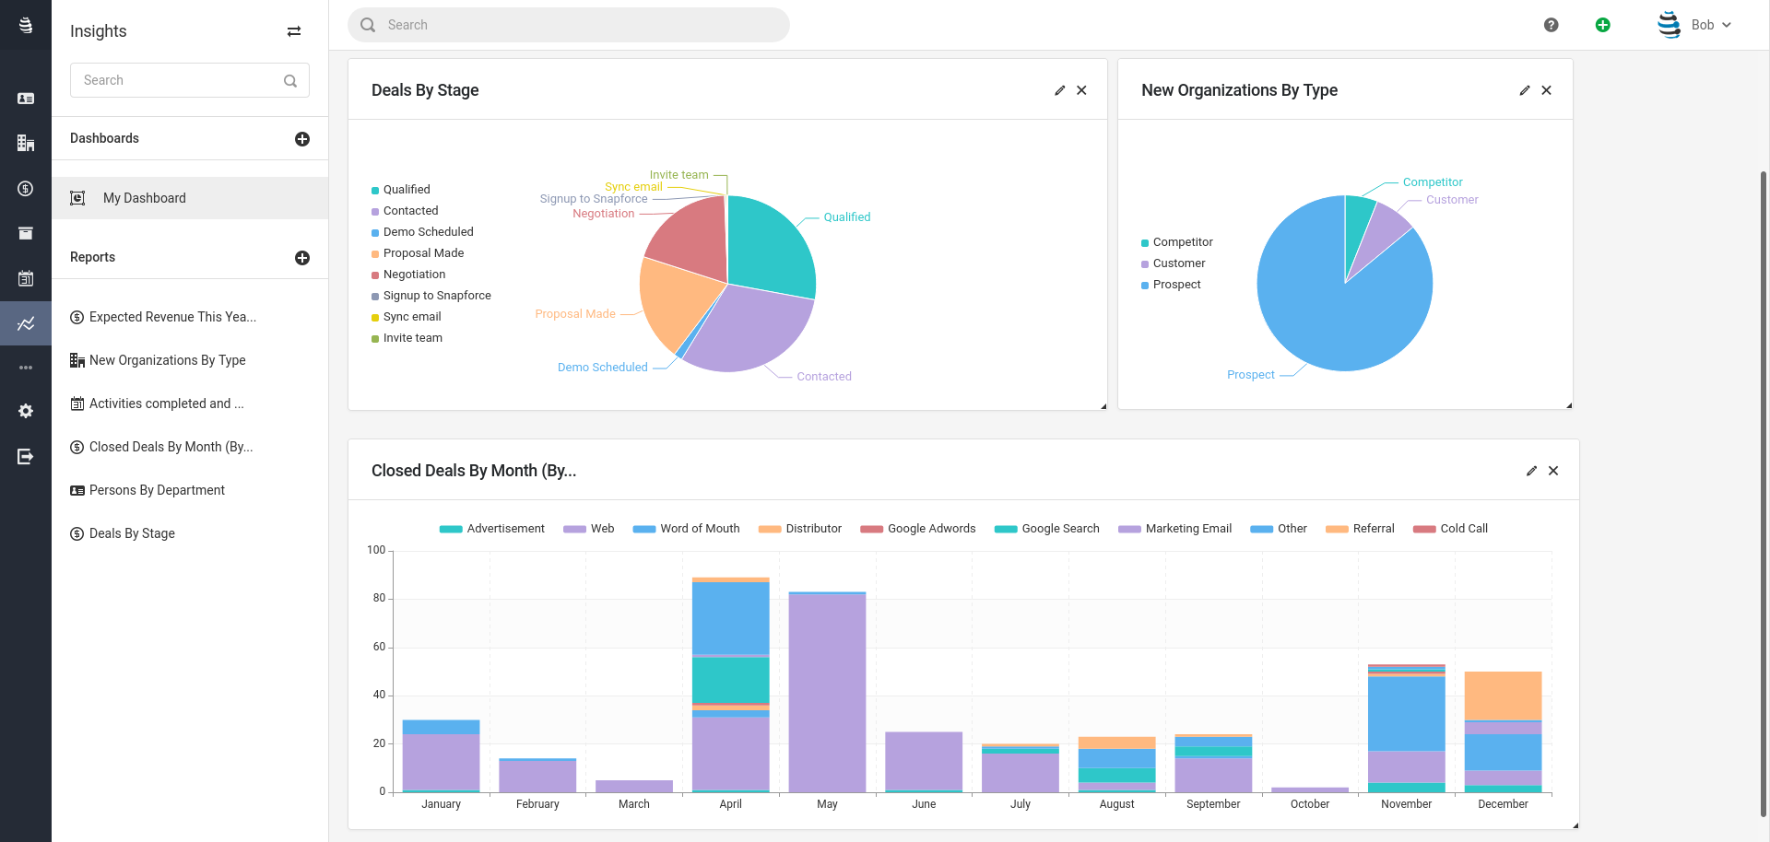Open the My Dashboard item
This screenshot has height=842, width=1770.
145,198
